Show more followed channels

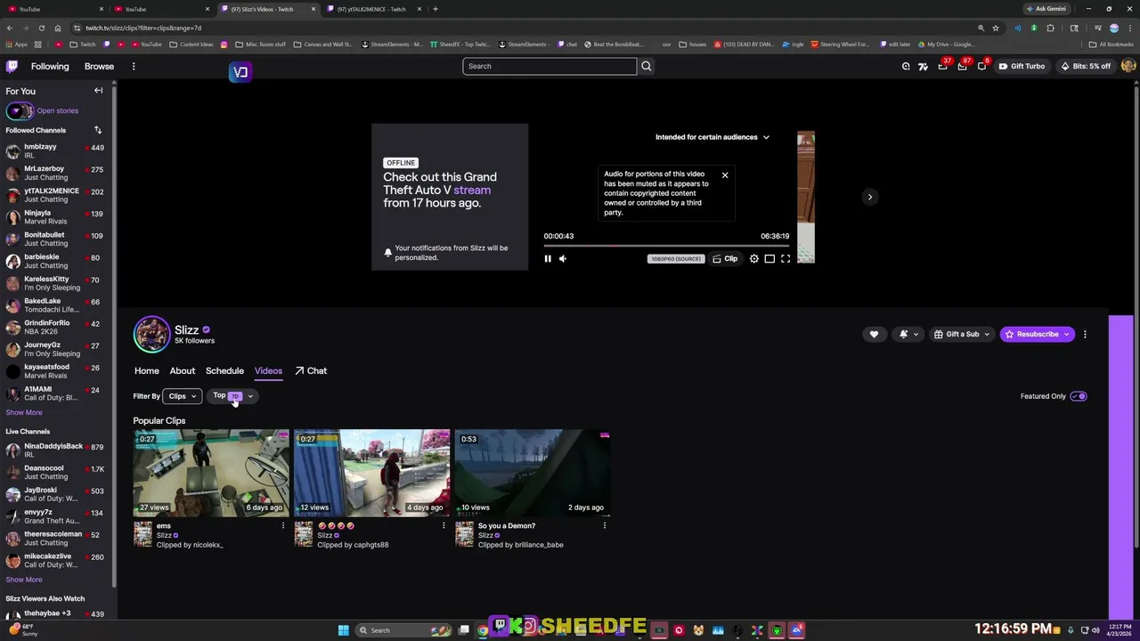tap(24, 412)
